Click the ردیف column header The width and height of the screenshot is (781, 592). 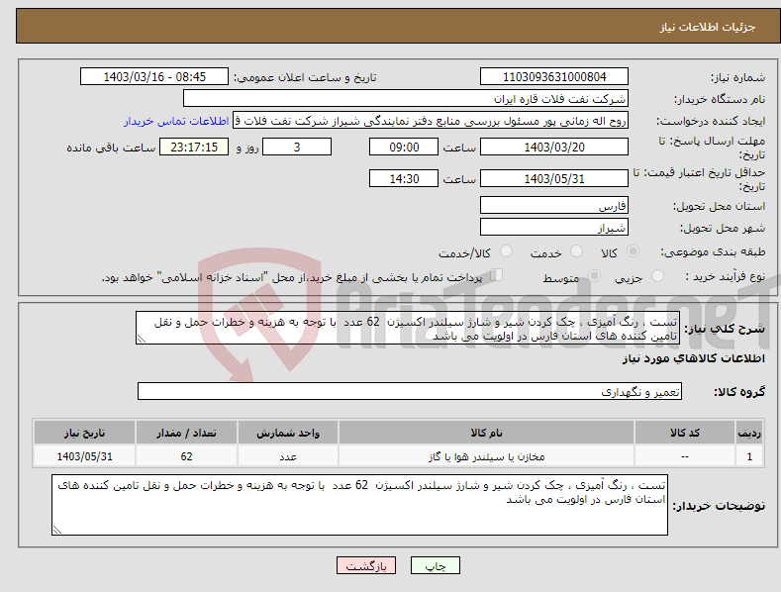(749, 433)
